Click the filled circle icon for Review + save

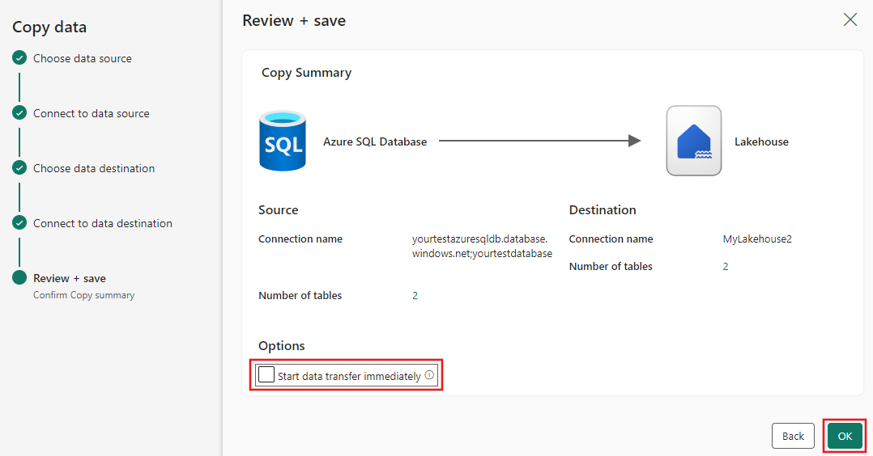(x=19, y=277)
